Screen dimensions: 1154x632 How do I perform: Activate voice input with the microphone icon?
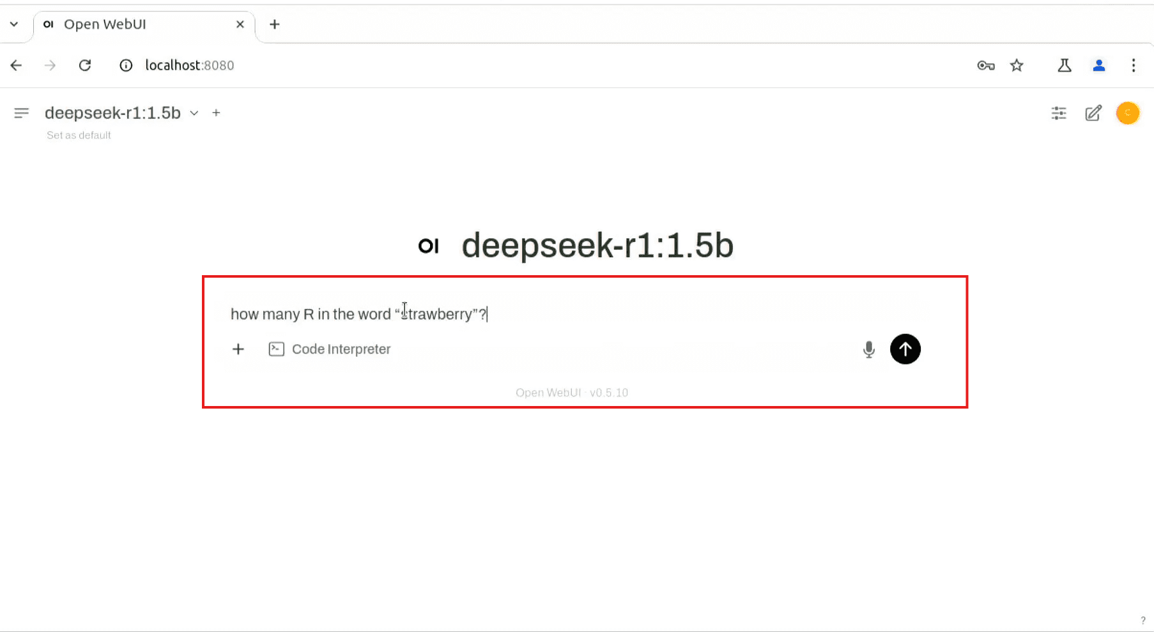[x=869, y=349]
